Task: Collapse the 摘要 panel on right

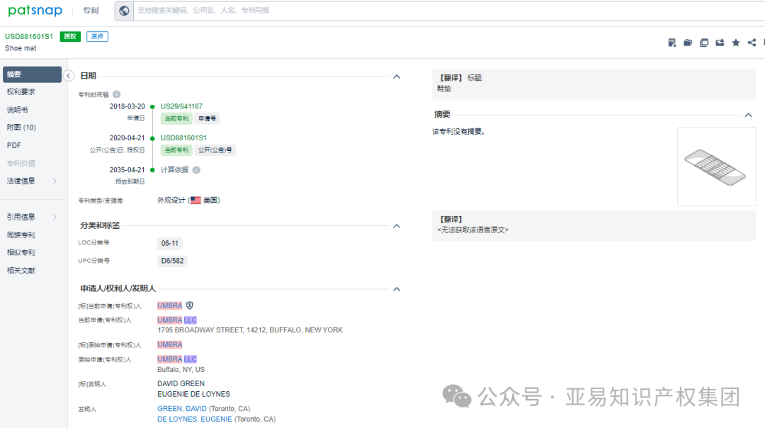Action: coord(749,116)
